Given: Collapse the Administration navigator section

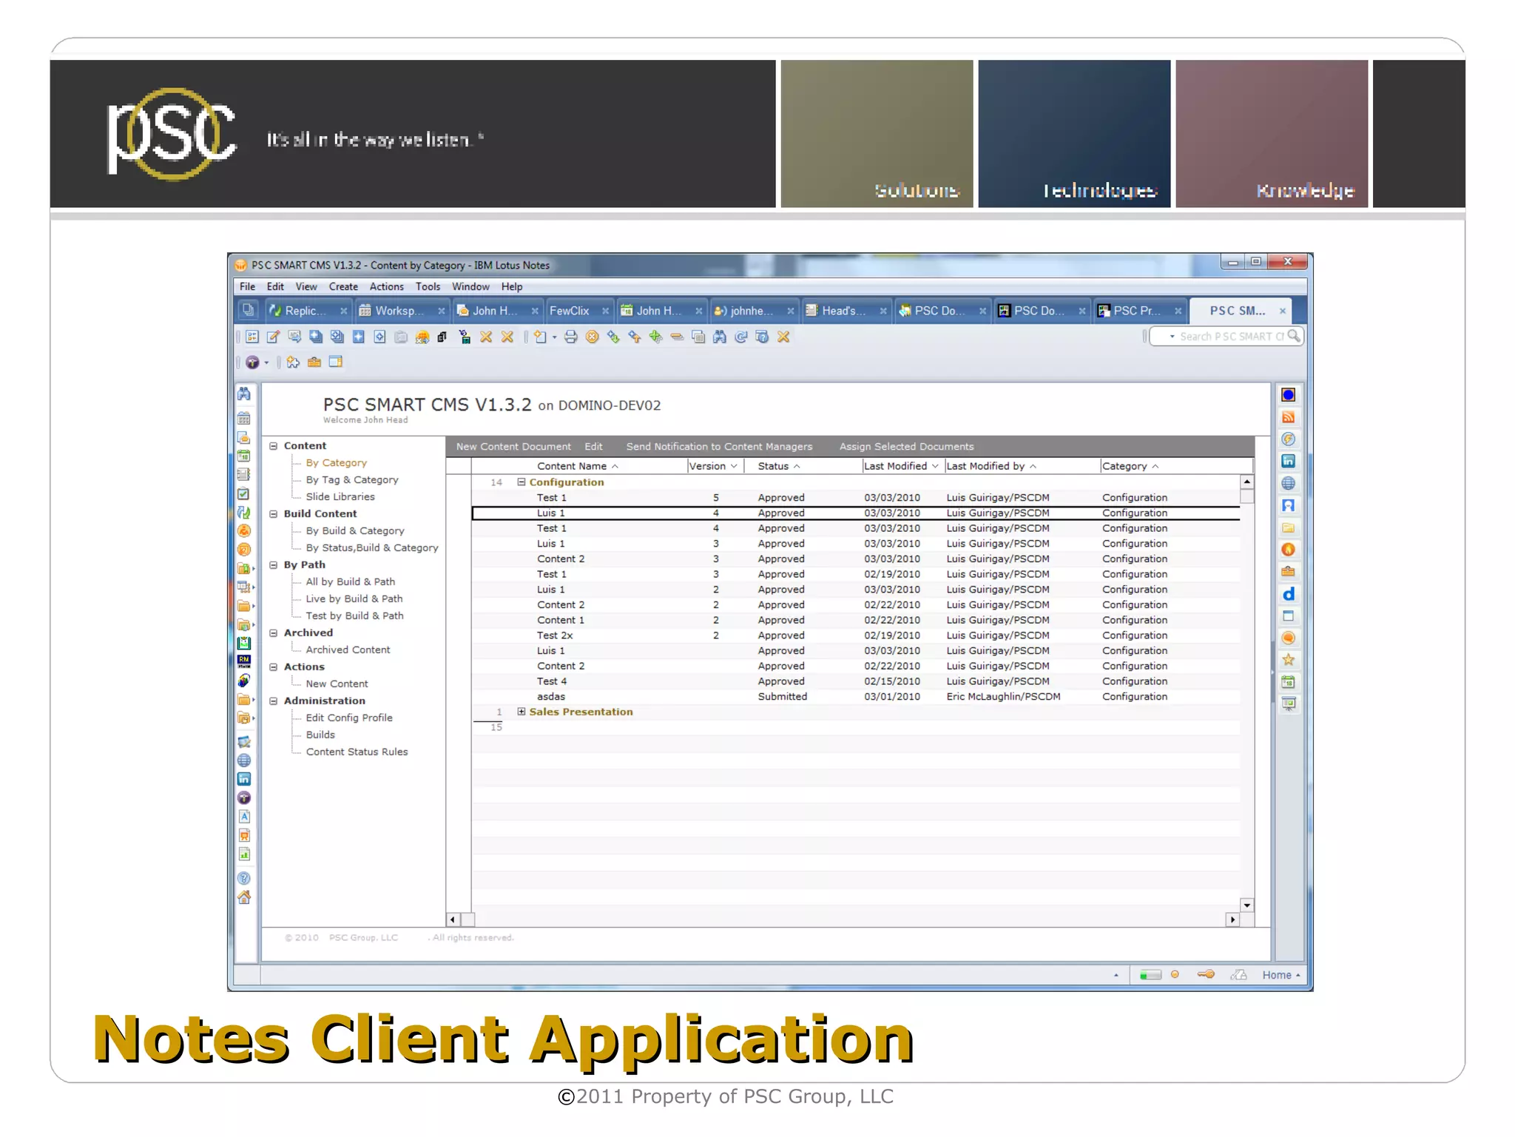Looking at the screenshot, I should pos(274,701).
